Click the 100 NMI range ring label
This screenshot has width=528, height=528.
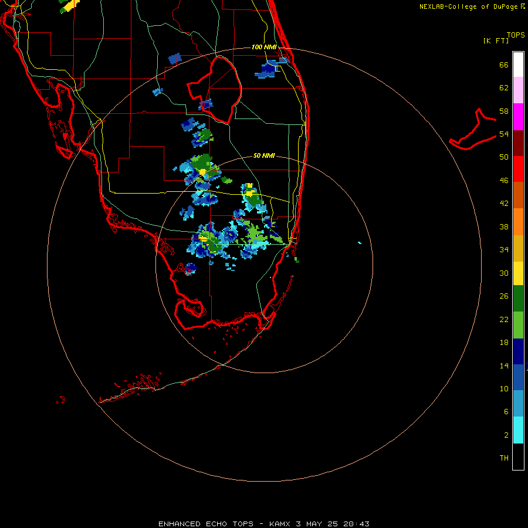pos(264,47)
